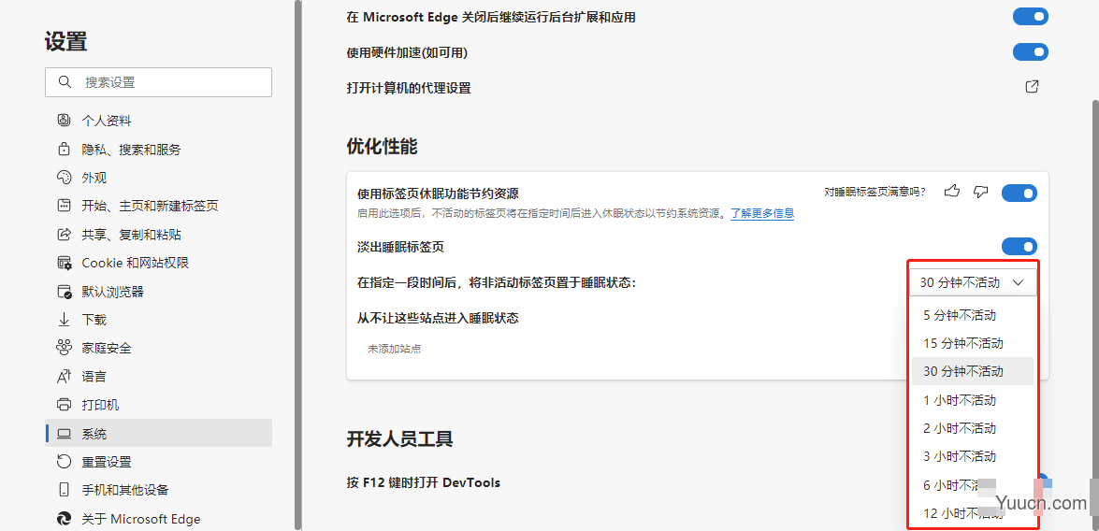Click the thumbs down feedback icon
1099x531 pixels.
pyautogui.click(x=981, y=192)
